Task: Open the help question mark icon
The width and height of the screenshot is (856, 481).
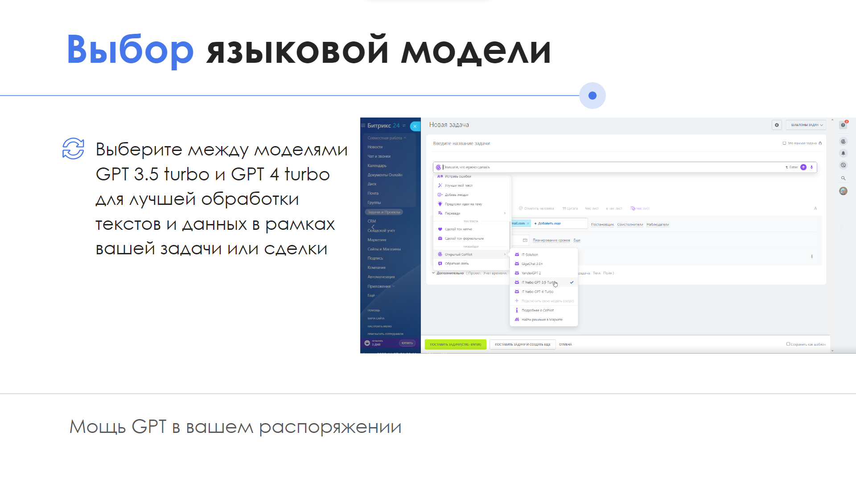Action: coord(843,125)
